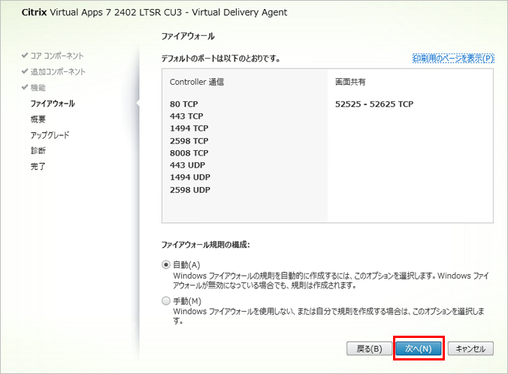Click the checkmark beside 機能
The height and width of the screenshot is (374, 508).
(25, 87)
